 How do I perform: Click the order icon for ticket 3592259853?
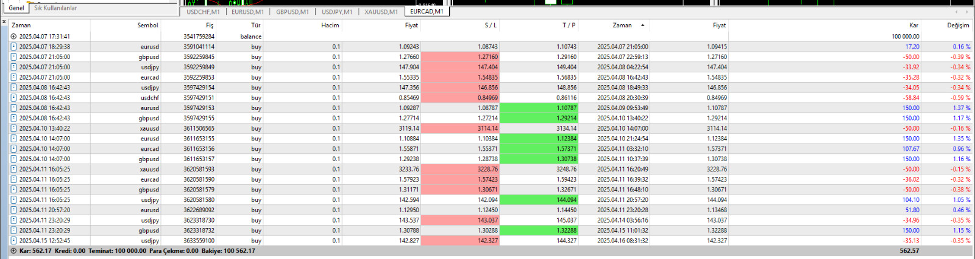click(13, 77)
